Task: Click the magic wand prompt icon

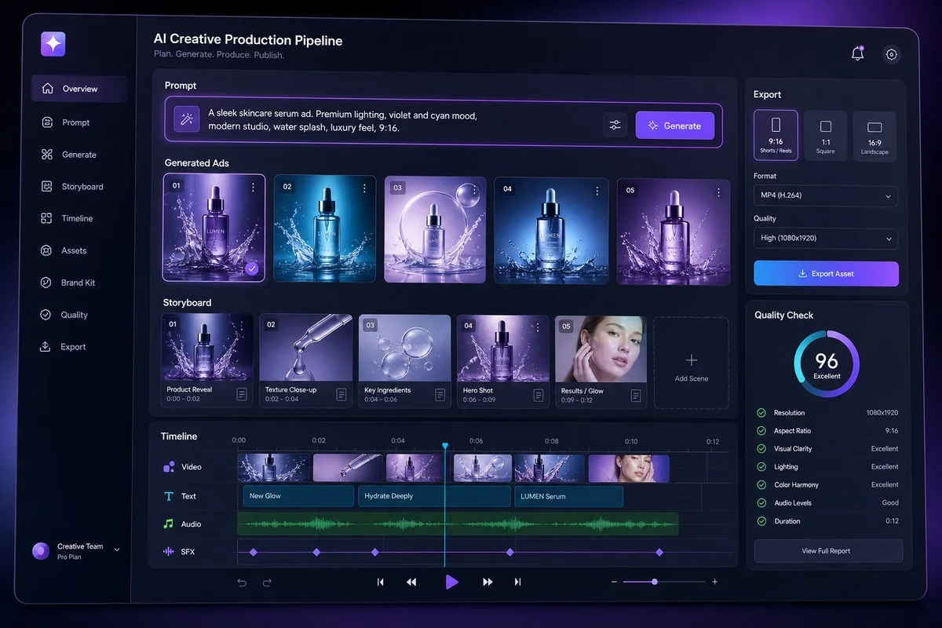Action: [x=187, y=119]
